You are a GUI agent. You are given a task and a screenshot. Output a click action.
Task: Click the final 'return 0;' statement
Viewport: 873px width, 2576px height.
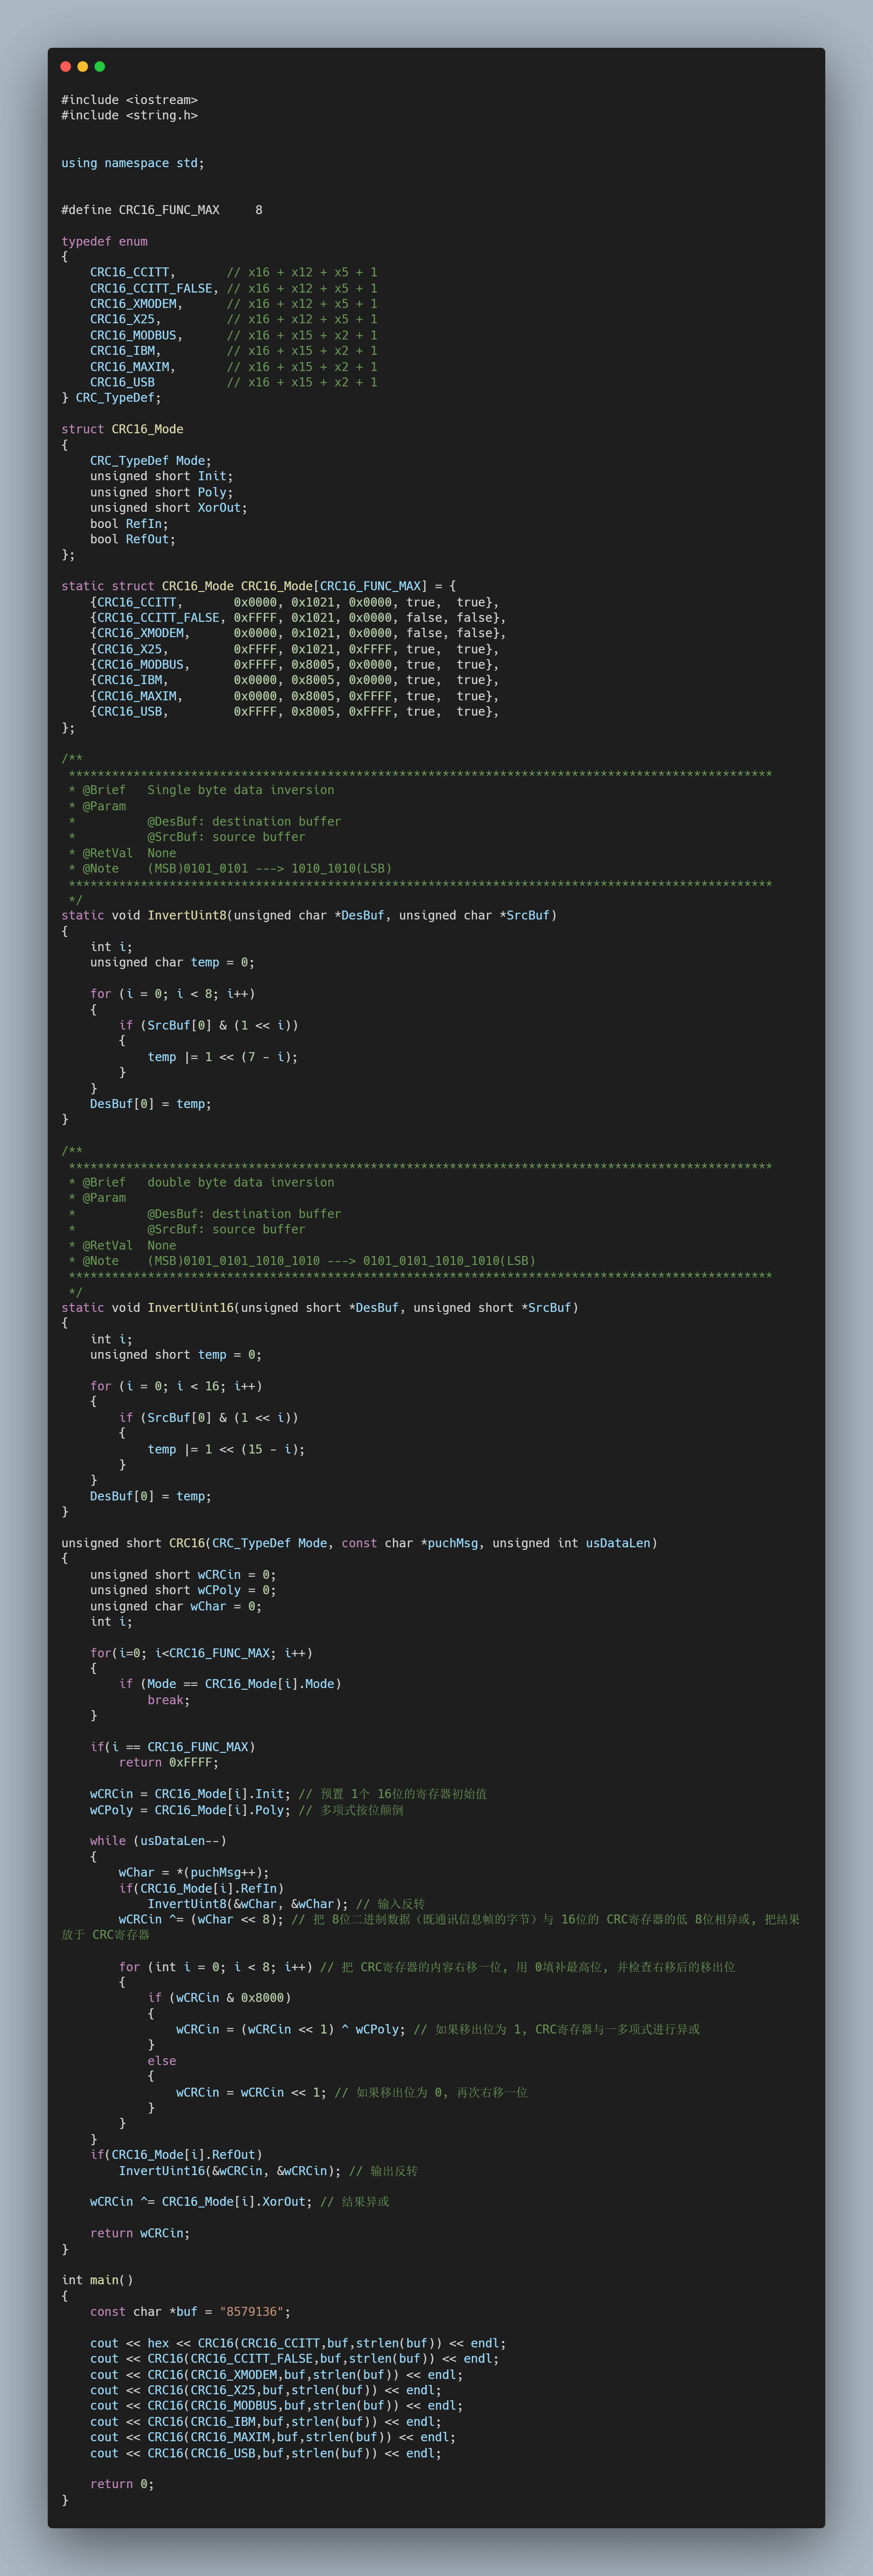tap(122, 2484)
